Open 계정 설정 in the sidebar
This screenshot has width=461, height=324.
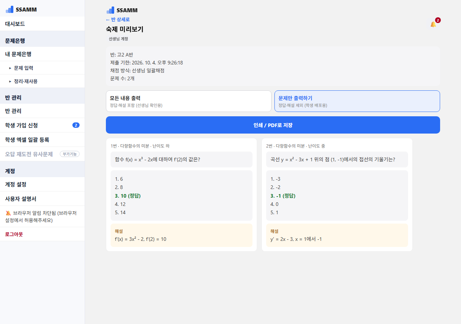tap(42, 184)
